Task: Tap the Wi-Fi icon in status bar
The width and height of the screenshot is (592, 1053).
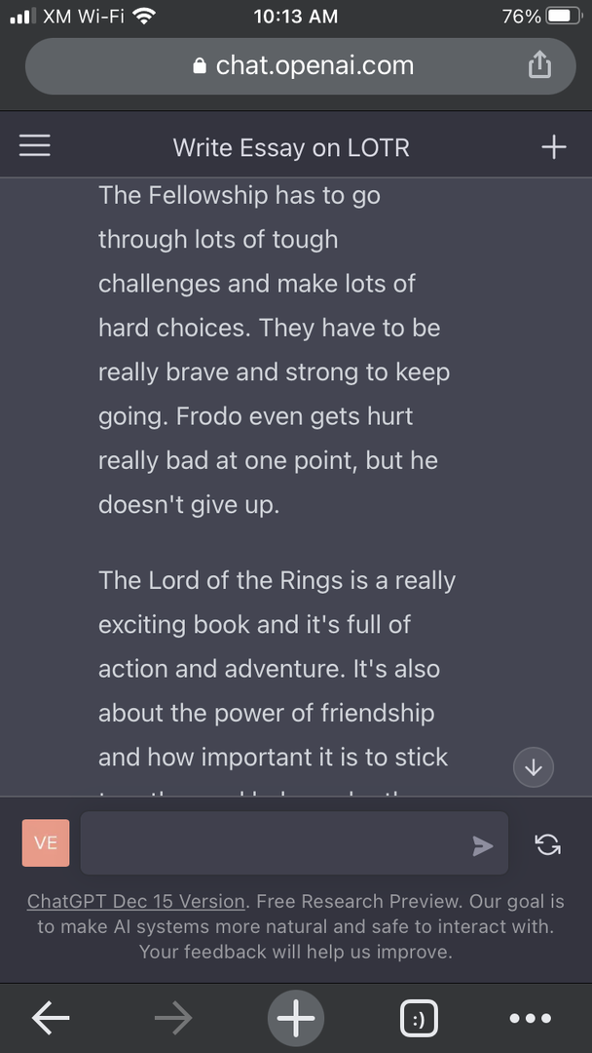Action: (x=143, y=17)
